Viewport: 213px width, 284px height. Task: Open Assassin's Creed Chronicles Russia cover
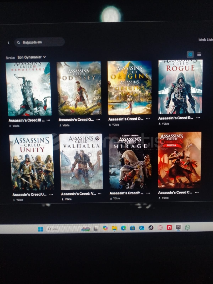180,160
